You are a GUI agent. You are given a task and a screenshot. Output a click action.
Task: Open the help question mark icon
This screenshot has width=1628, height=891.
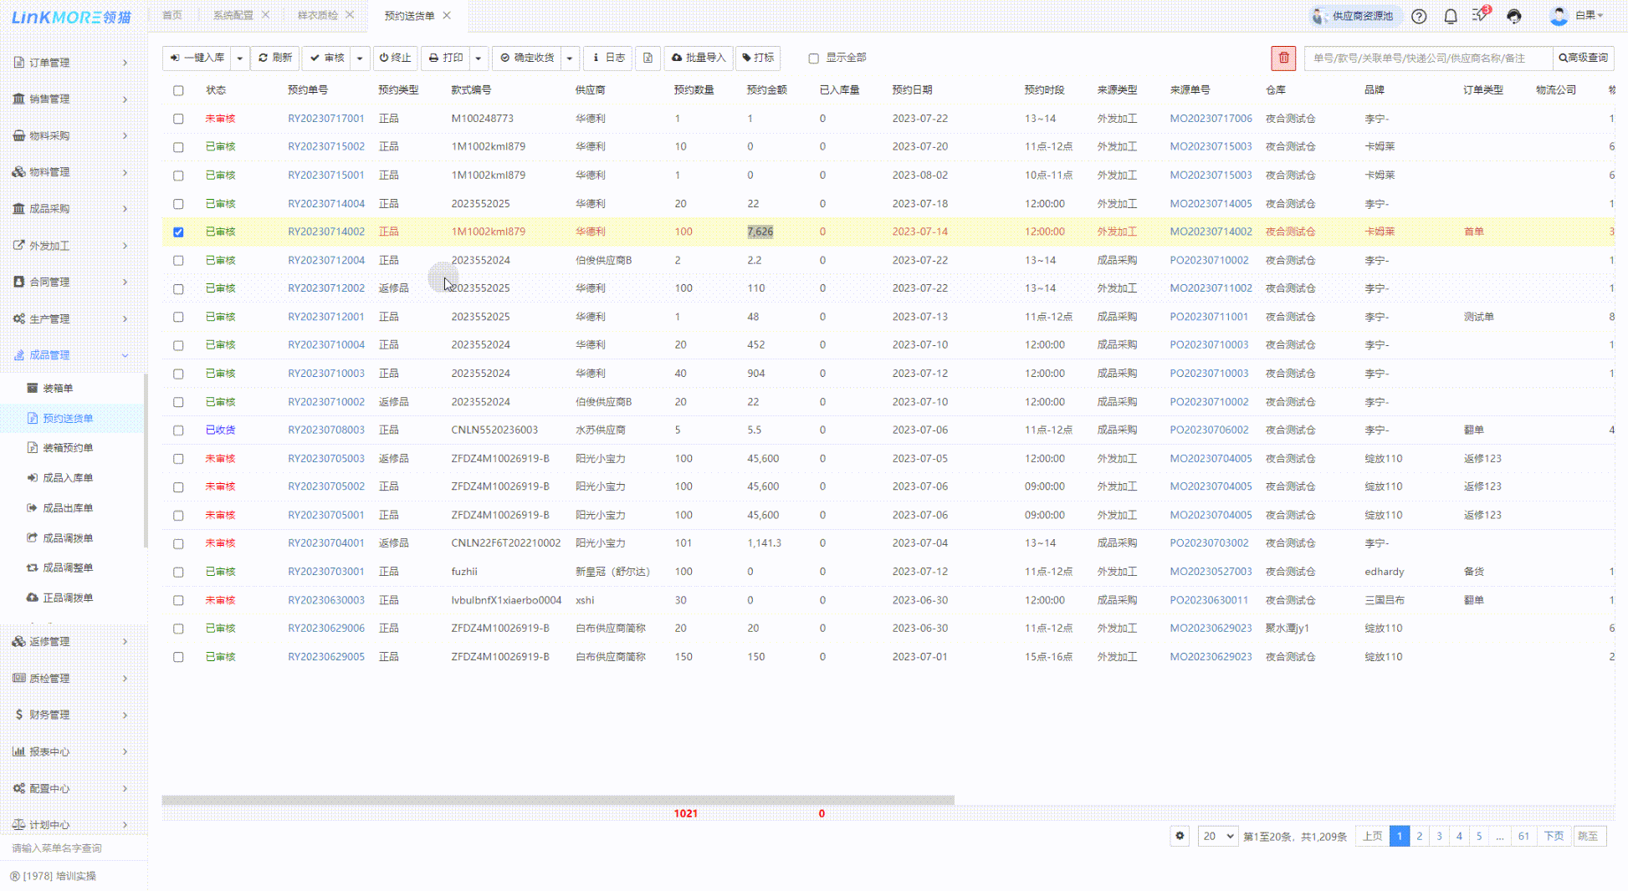point(1419,16)
